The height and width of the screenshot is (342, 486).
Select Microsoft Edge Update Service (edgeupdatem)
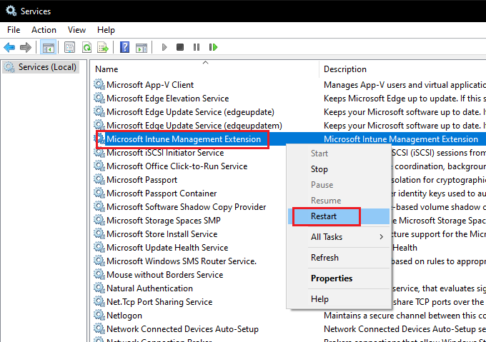click(194, 126)
